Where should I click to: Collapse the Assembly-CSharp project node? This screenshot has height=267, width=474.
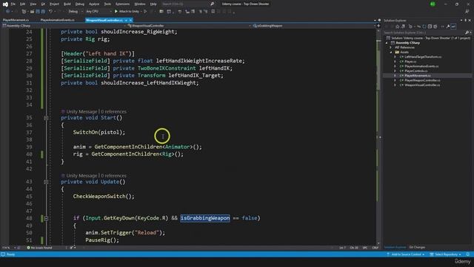pyautogui.click(x=387, y=43)
